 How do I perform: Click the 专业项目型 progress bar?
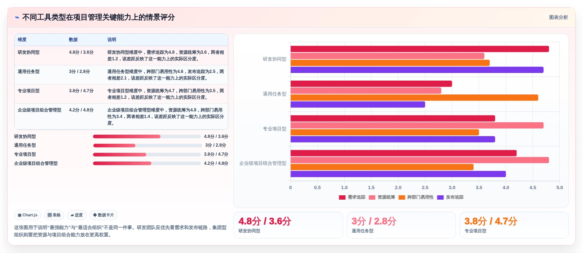[x=147, y=155]
